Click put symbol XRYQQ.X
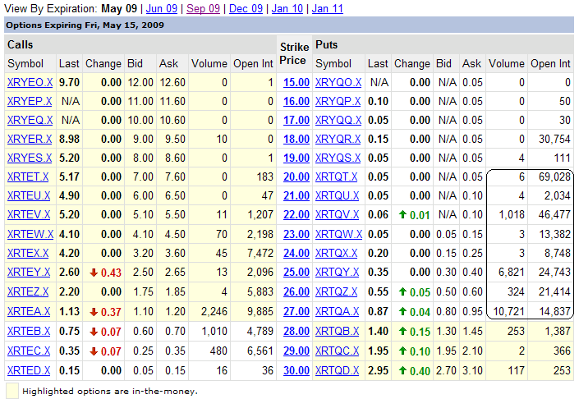Screen dimensions: 579x399 click(338, 120)
